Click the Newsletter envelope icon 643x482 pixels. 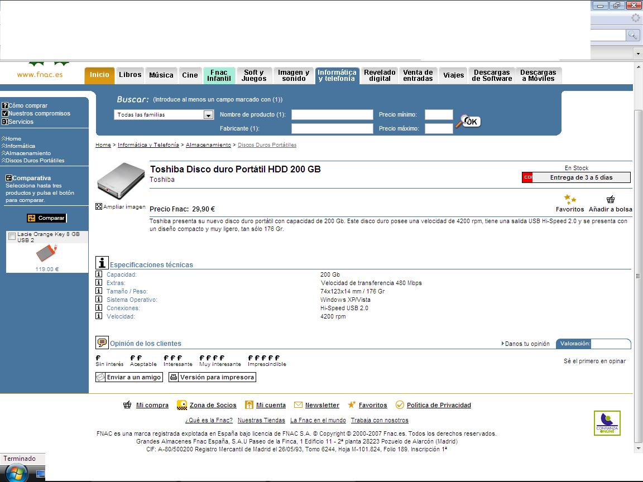pos(298,405)
